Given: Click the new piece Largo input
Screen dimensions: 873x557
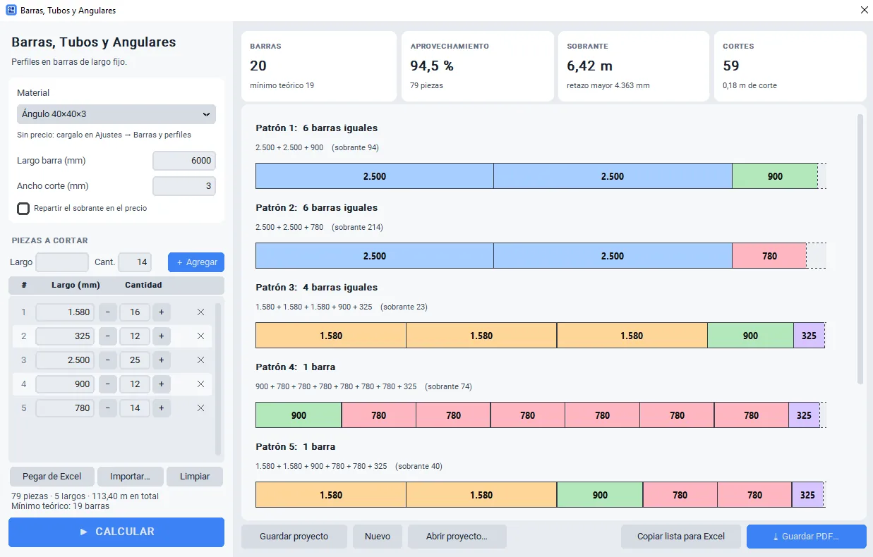Looking at the screenshot, I should coord(62,262).
